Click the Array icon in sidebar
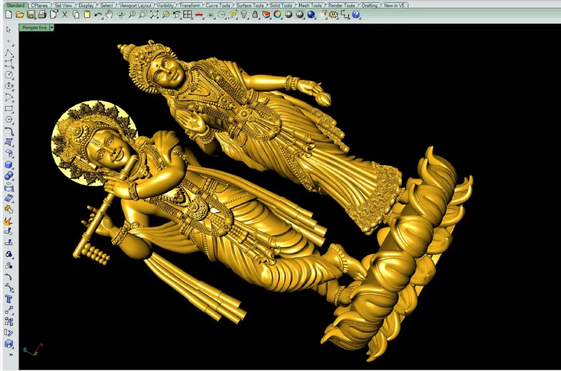 [8, 321]
